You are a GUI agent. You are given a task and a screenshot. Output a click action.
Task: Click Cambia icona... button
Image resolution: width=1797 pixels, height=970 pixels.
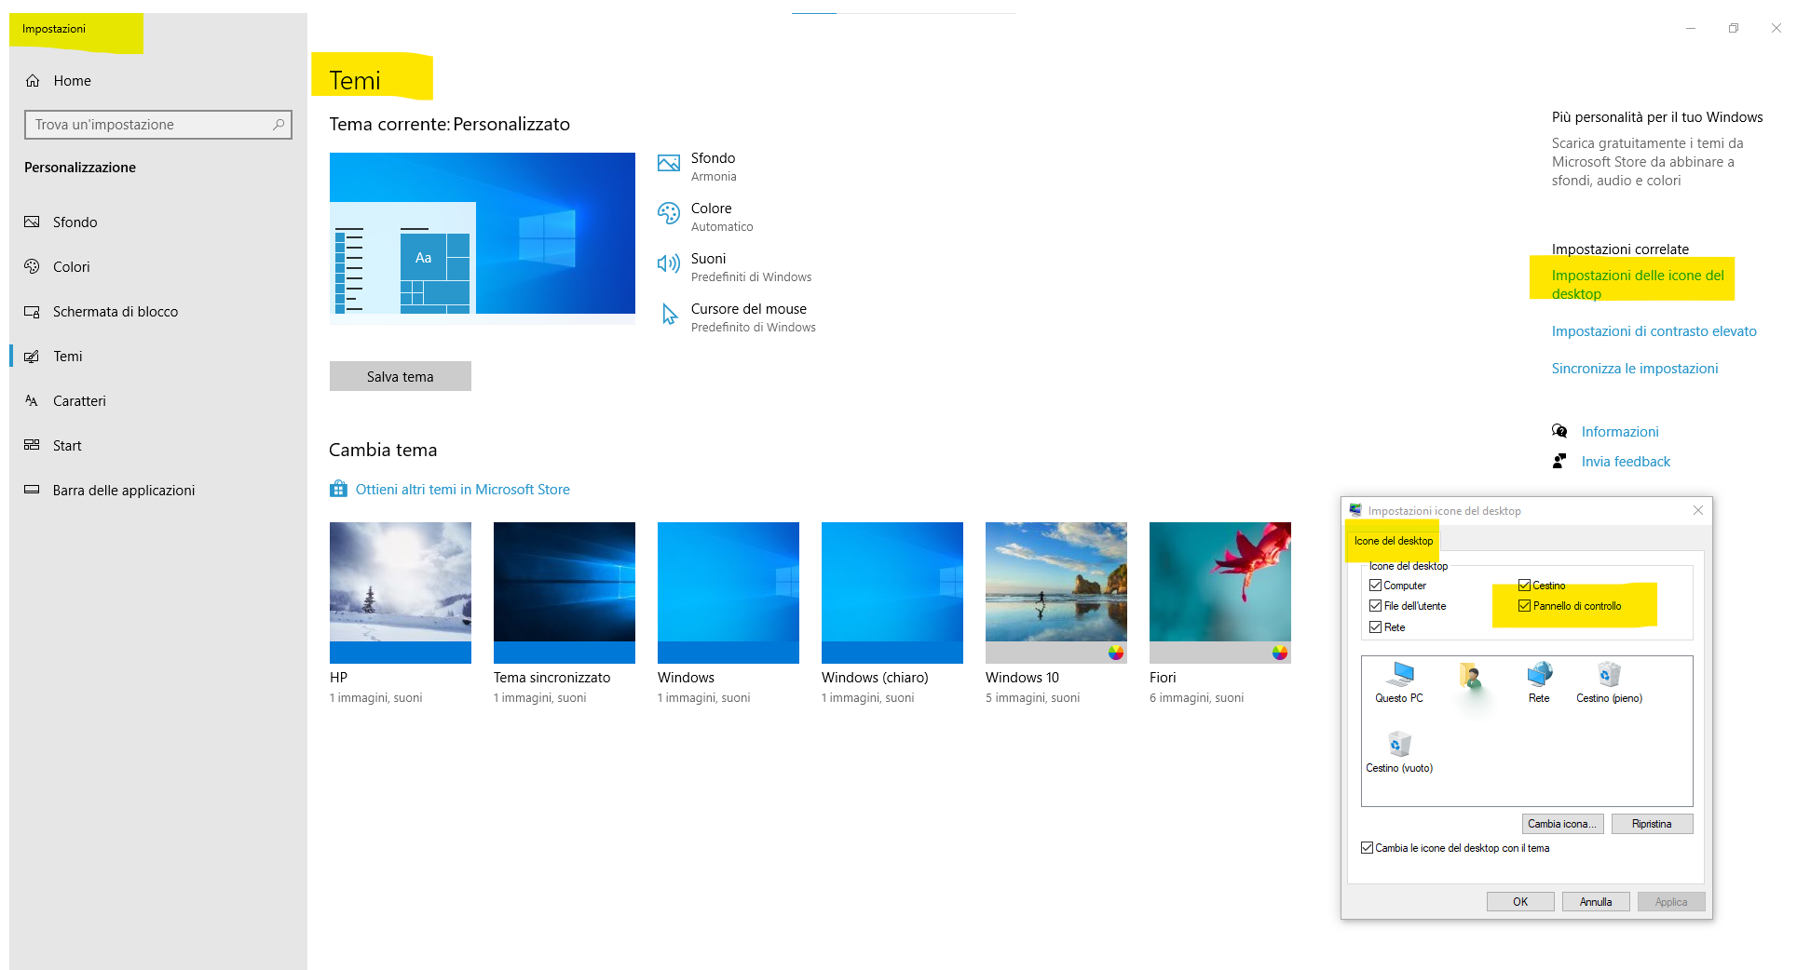pyautogui.click(x=1562, y=824)
